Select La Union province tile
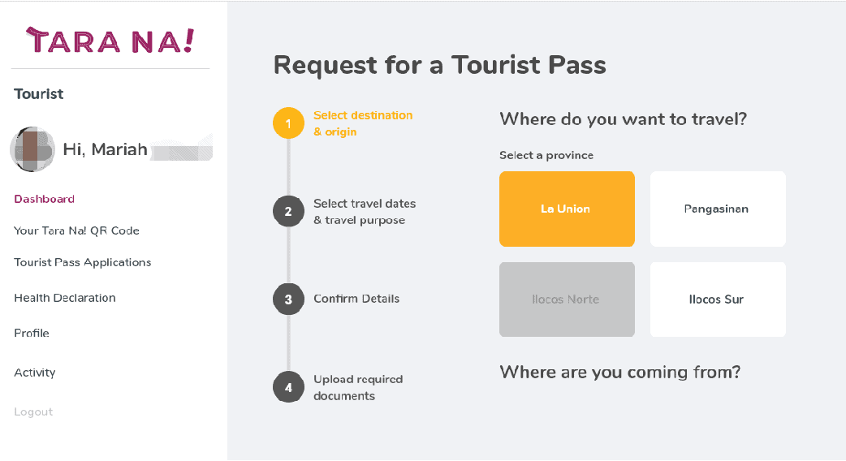The width and height of the screenshot is (846, 461). coord(567,209)
